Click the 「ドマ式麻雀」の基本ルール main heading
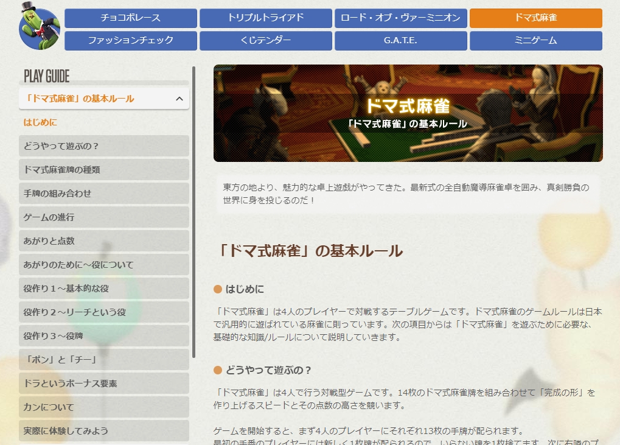Screen dimensions: 620x445 (310, 251)
